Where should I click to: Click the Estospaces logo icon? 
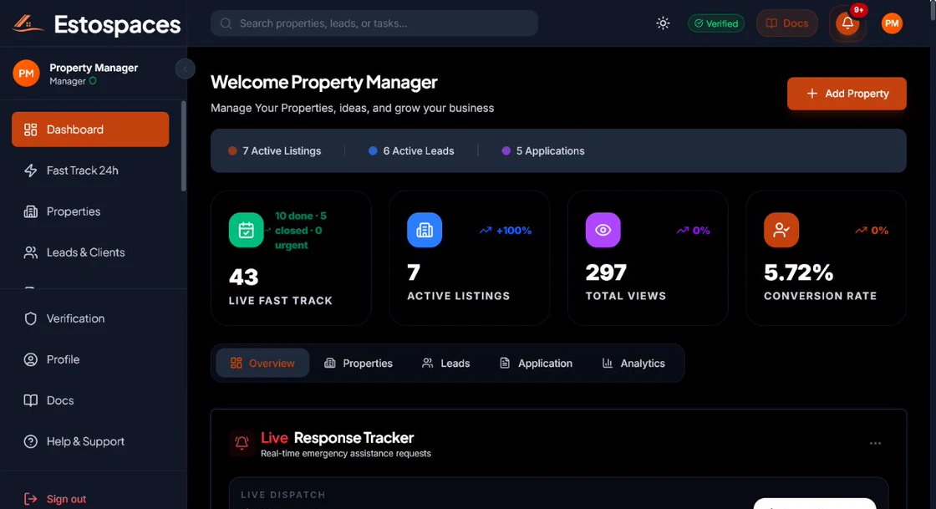[28, 23]
